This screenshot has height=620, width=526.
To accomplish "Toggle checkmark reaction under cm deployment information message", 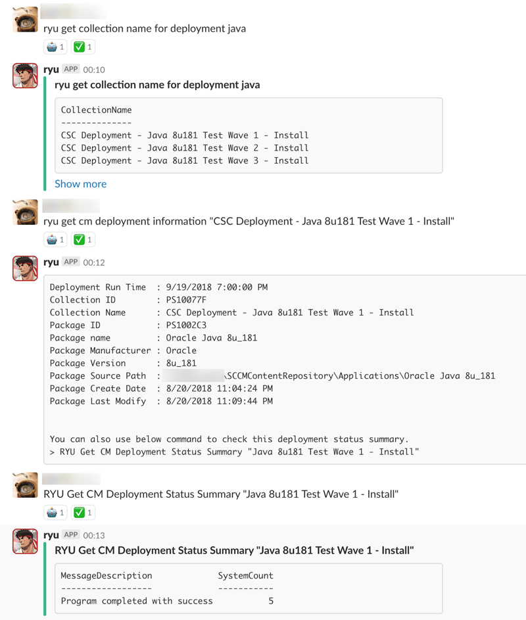I will [x=83, y=239].
